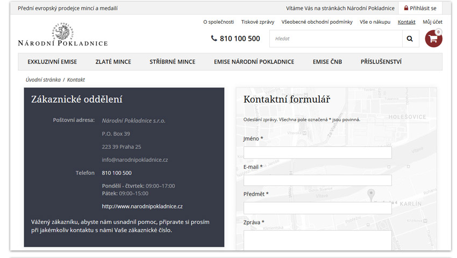This screenshot has height=258, width=457.
Task: Open O společnosti page
Action: click(x=219, y=22)
